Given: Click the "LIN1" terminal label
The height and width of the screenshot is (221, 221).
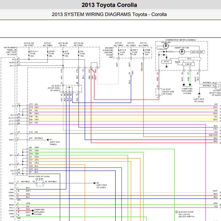Looking at the screenshot, I should coord(12,134).
